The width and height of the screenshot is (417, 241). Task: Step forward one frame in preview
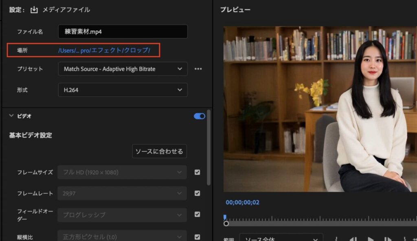(388, 239)
